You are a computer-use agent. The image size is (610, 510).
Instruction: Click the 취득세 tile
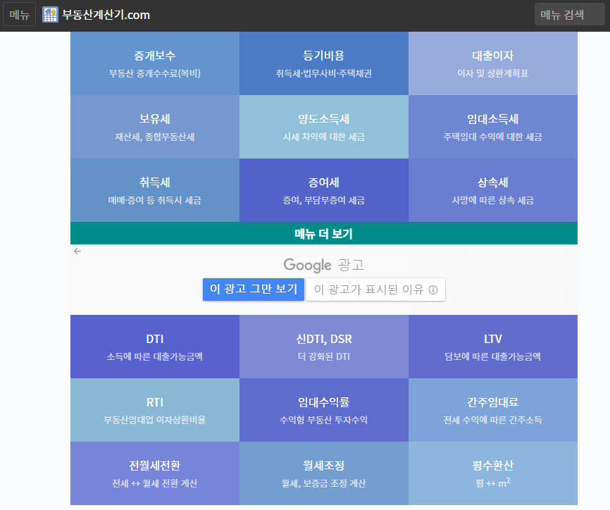(x=154, y=190)
